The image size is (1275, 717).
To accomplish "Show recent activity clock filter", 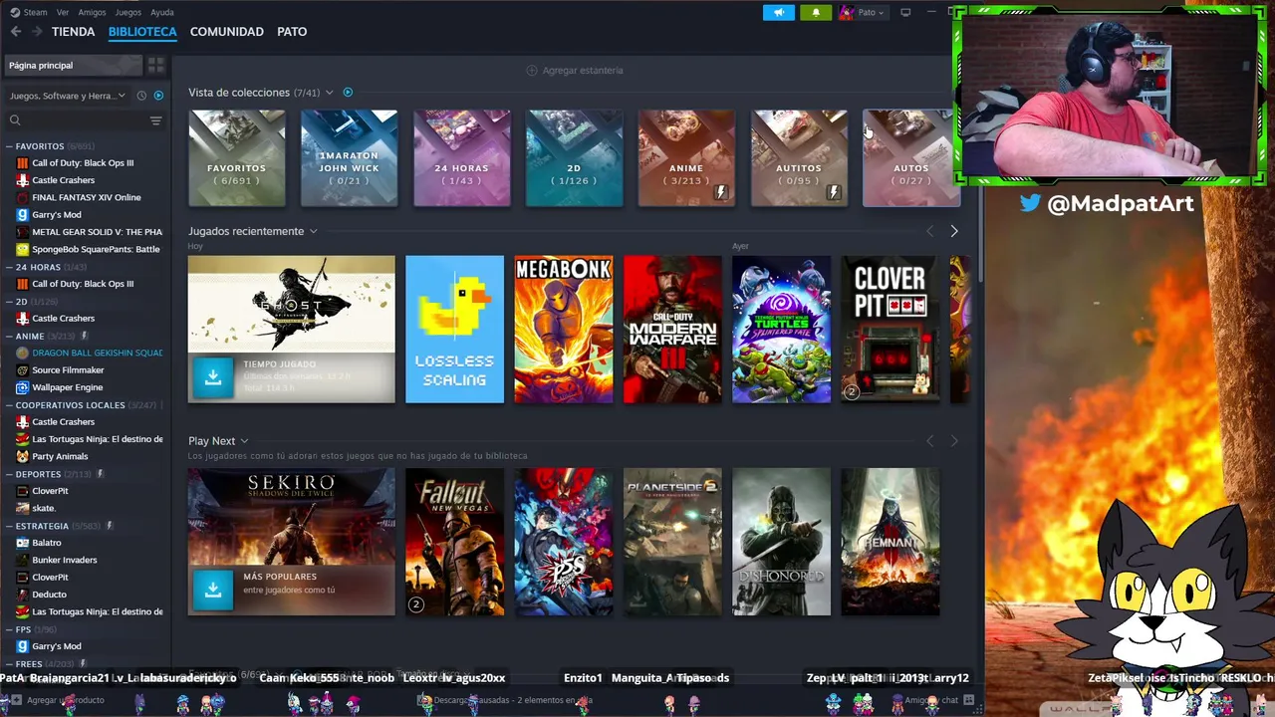I will click(141, 96).
